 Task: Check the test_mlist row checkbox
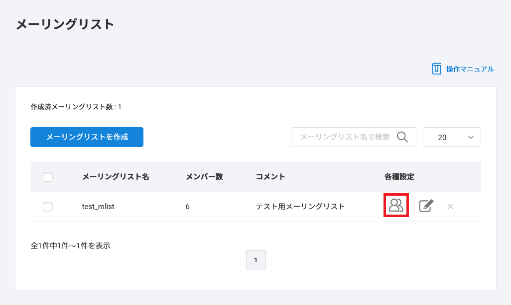48,207
